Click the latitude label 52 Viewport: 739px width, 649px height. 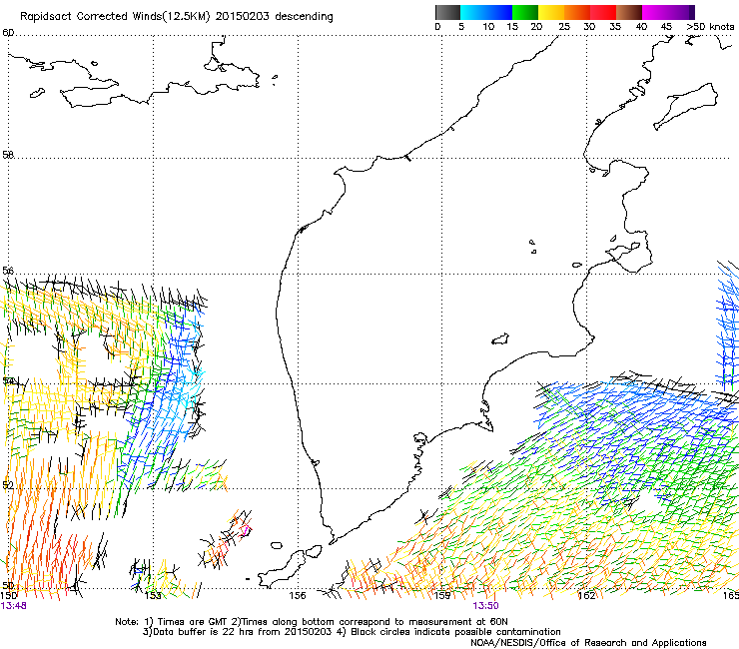[8, 485]
